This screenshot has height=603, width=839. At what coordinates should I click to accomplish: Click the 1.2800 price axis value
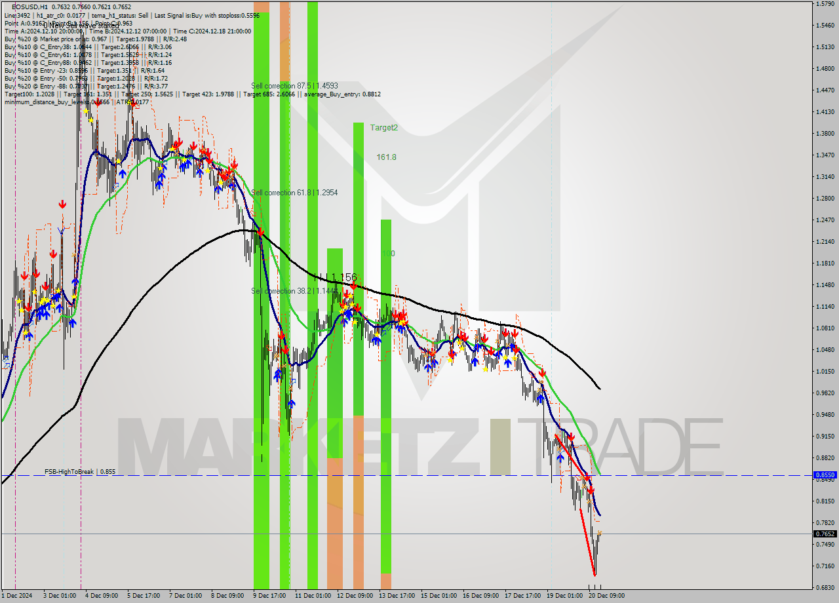[x=825, y=199]
